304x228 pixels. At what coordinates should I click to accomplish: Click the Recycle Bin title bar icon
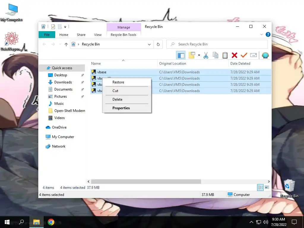click(x=43, y=26)
